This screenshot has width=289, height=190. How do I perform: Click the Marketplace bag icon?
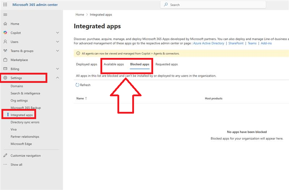point(5,60)
